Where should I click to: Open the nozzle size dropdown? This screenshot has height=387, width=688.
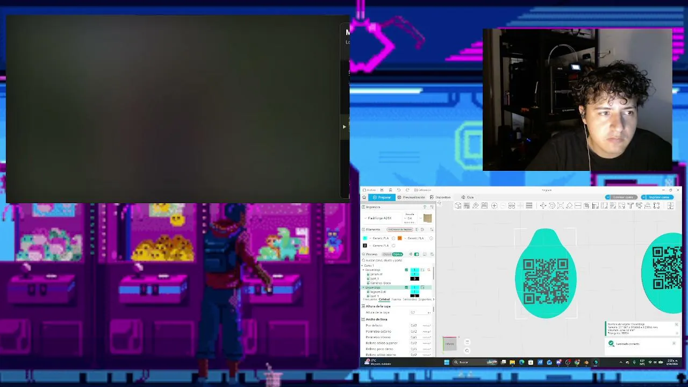[x=410, y=218]
